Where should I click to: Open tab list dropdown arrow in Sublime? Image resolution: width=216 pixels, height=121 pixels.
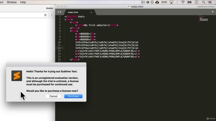213,12
